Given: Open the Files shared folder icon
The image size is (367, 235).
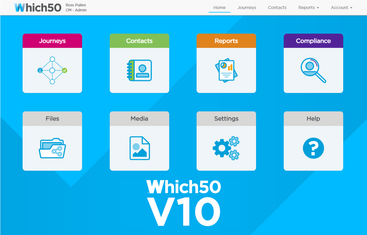Looking at the screenshot, I should (52, 148).
